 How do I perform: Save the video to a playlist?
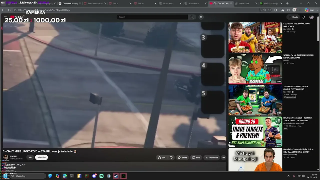[x=196, y=157]
